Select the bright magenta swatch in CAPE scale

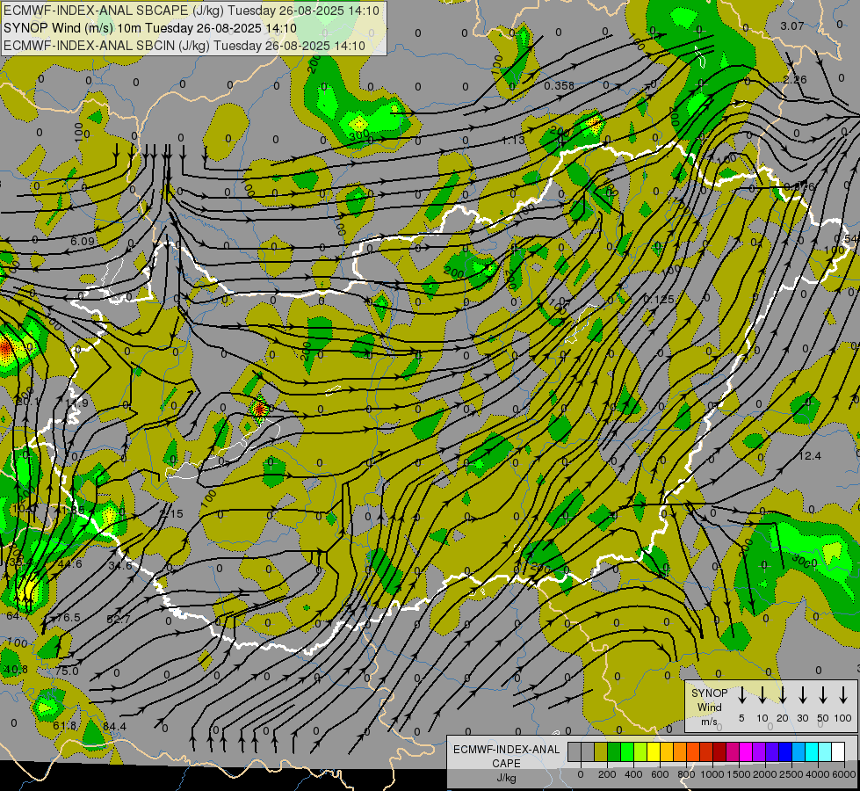point(746,752)
